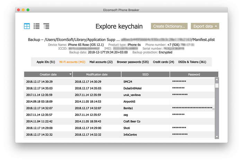Select the AirportAS SSID cell
The height and width of the screenshot is (162, 239).
click(x=145, y=102)
